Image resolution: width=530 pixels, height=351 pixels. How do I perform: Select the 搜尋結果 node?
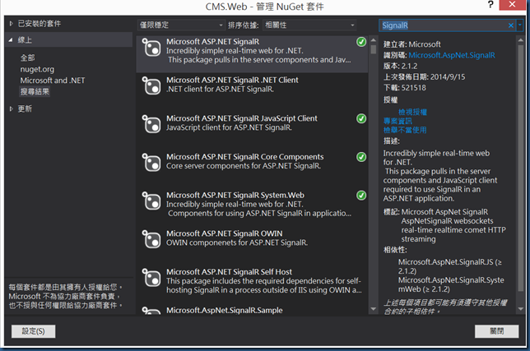(35, 91)
